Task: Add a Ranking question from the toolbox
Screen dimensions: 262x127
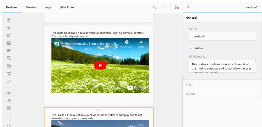Action: point(9,81)
